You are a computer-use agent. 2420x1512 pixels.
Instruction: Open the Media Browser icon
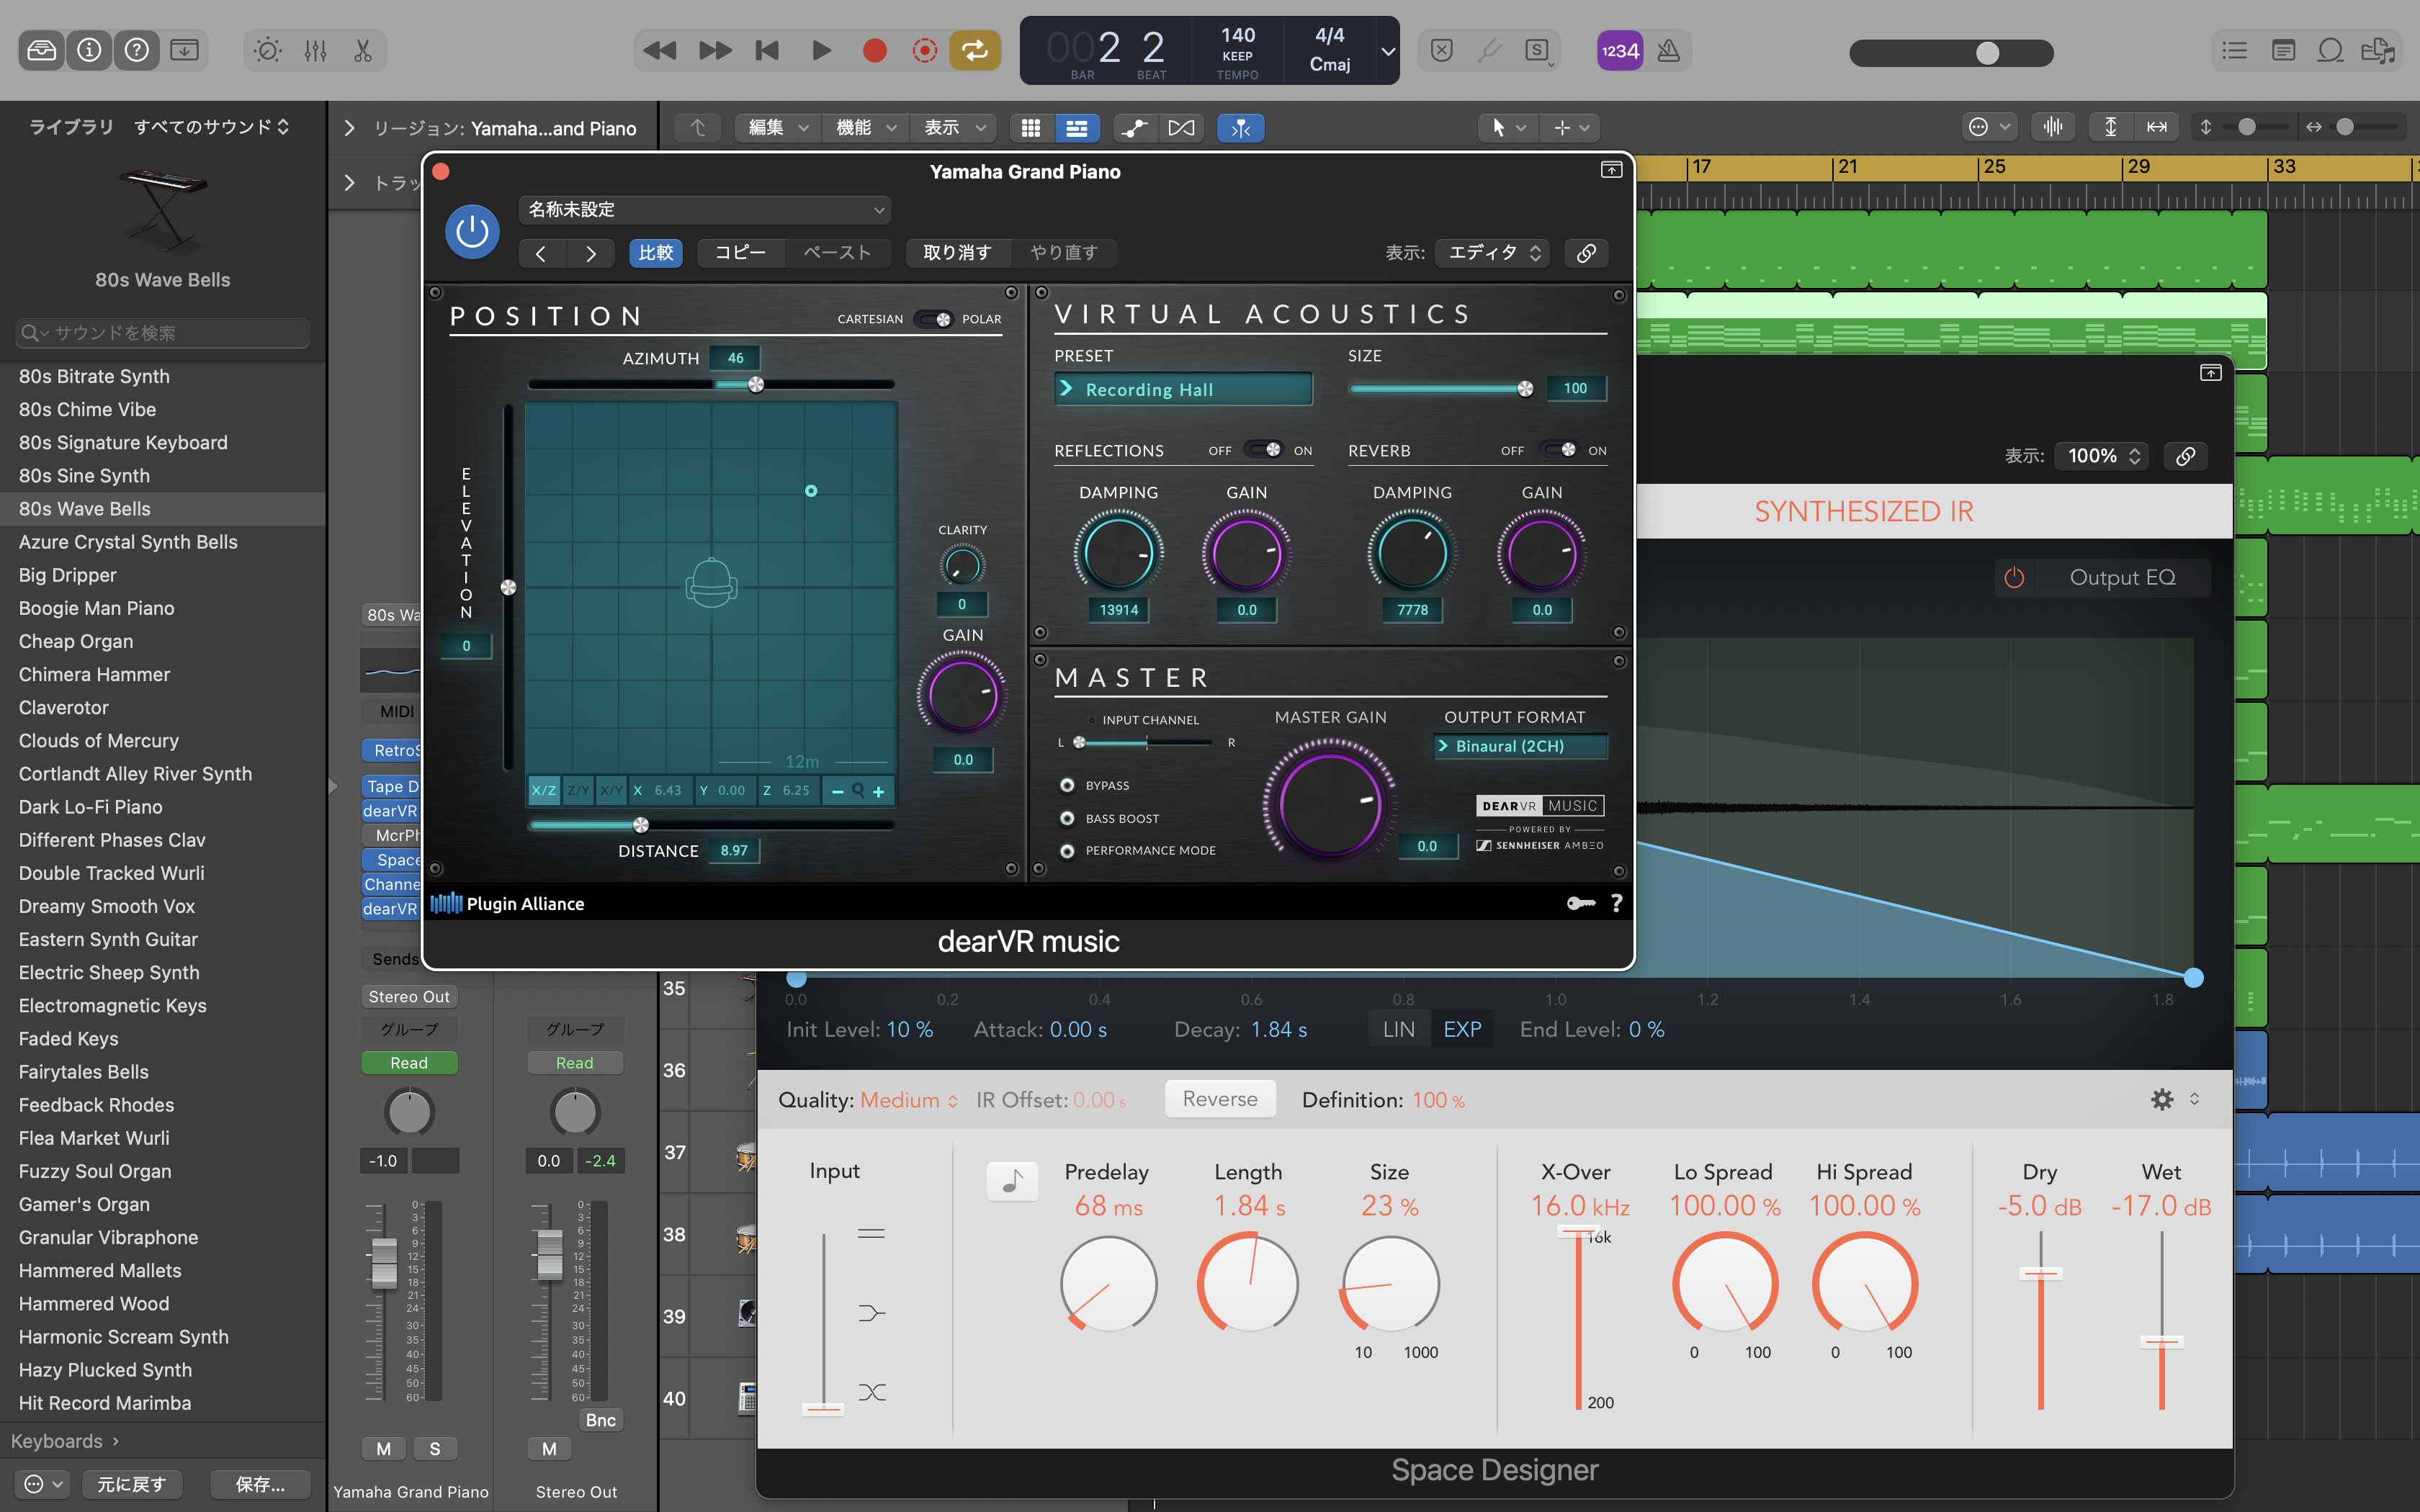[2378, 50]
